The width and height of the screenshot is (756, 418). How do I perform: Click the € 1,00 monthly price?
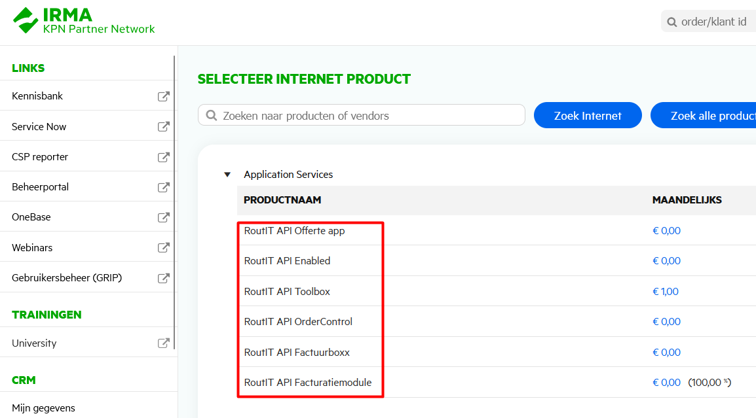(666, 292)
